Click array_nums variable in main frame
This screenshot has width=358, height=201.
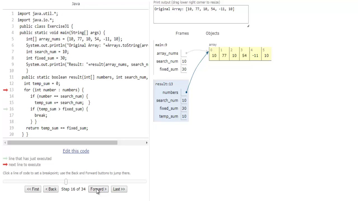(167, 53)
